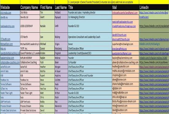Open the 373north.com website link
Screen dimensions: 169x114
point(5,39)
